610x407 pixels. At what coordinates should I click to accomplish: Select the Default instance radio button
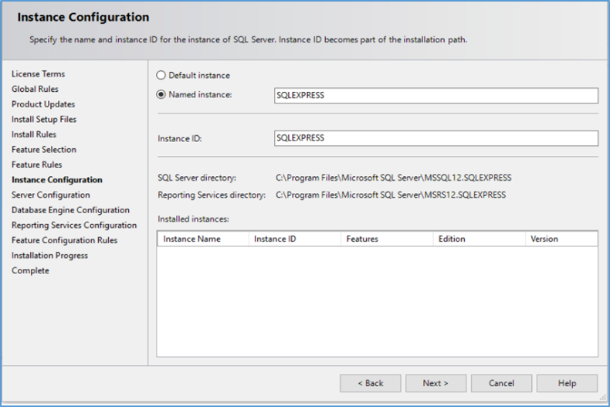coord(161,76)
